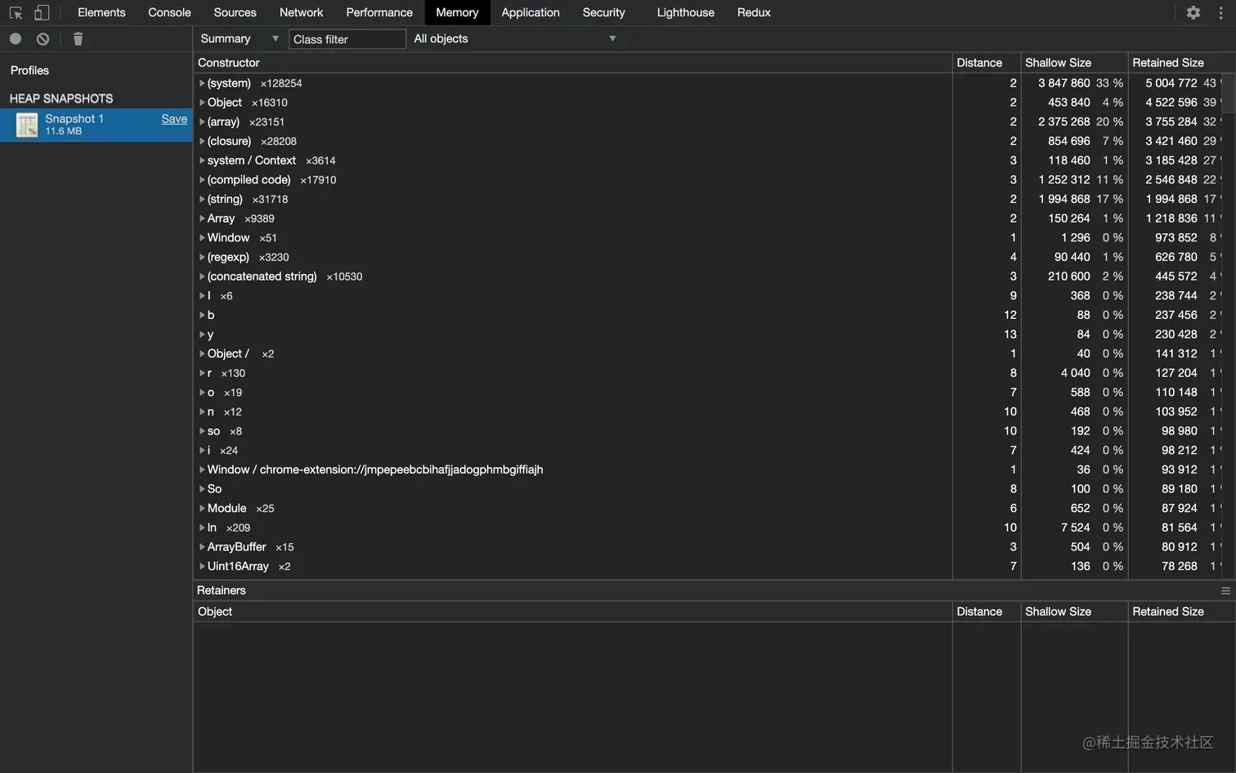This screenshot has width=1236, height=773.
Task: Open the Redux tab
Action: coord(754,12)
